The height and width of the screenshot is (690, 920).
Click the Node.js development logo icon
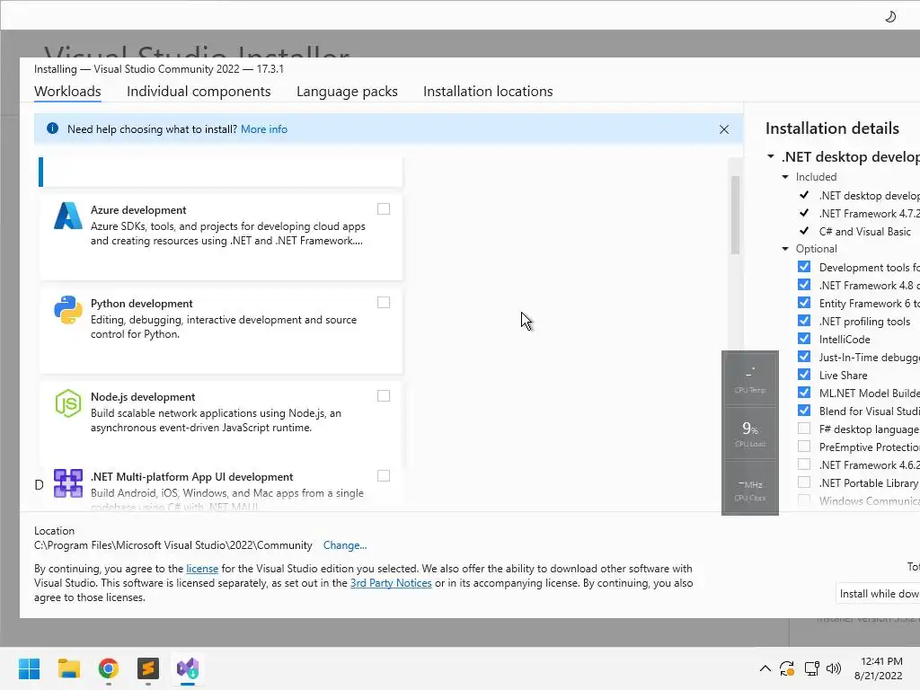pos(68,403)
